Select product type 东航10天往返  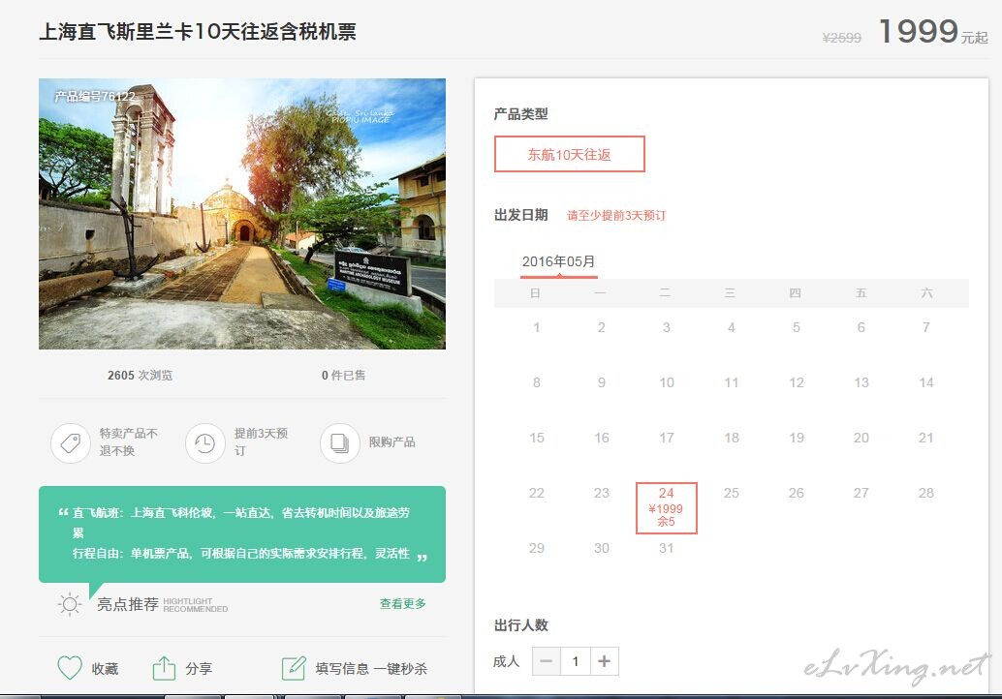pyautogui.click(x=570, y=154)
